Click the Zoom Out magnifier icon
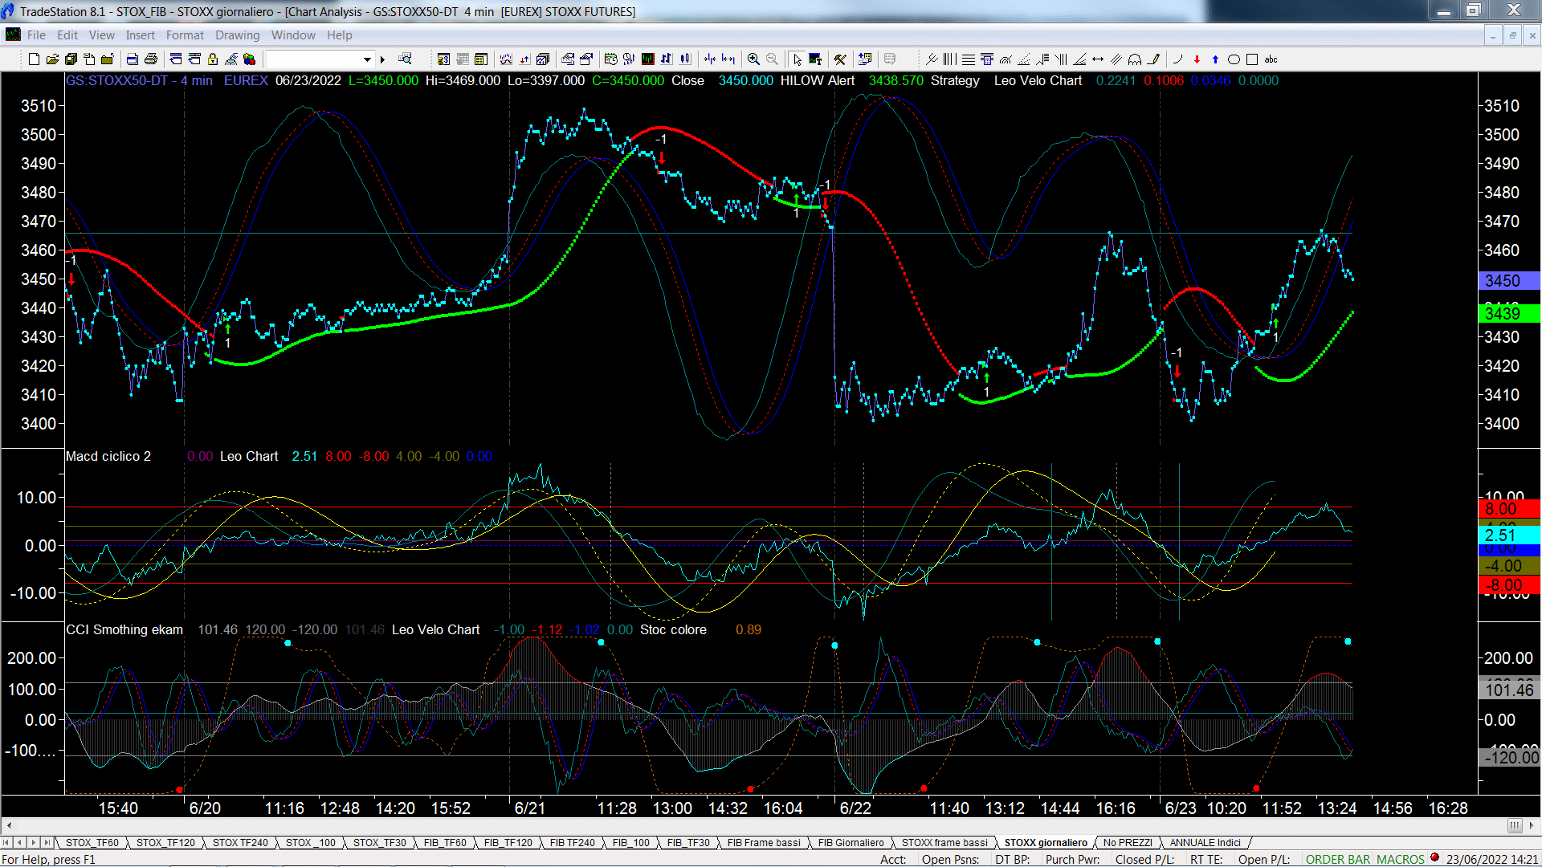 pyautogui.click(x=772, y=59)
